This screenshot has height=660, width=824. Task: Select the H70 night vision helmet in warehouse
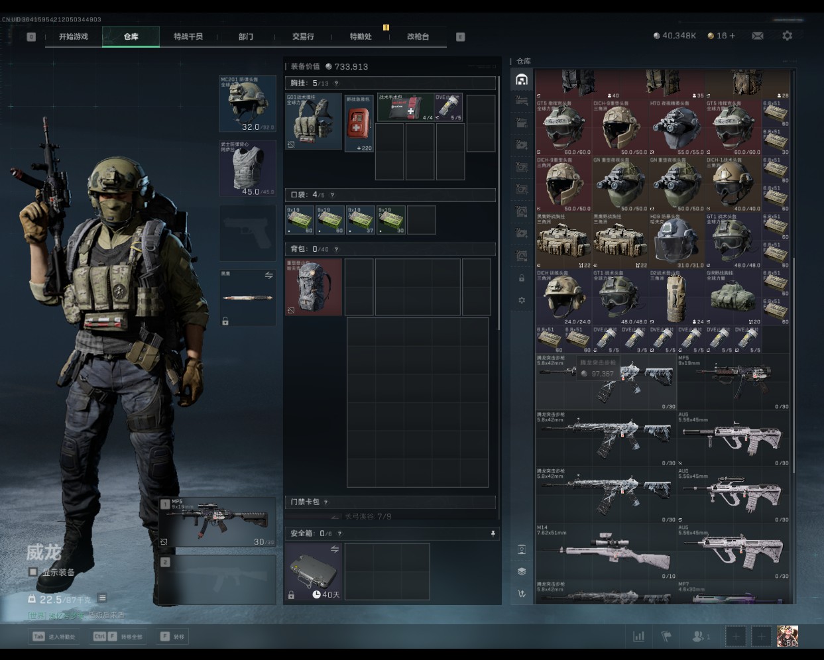click(676, 127)
